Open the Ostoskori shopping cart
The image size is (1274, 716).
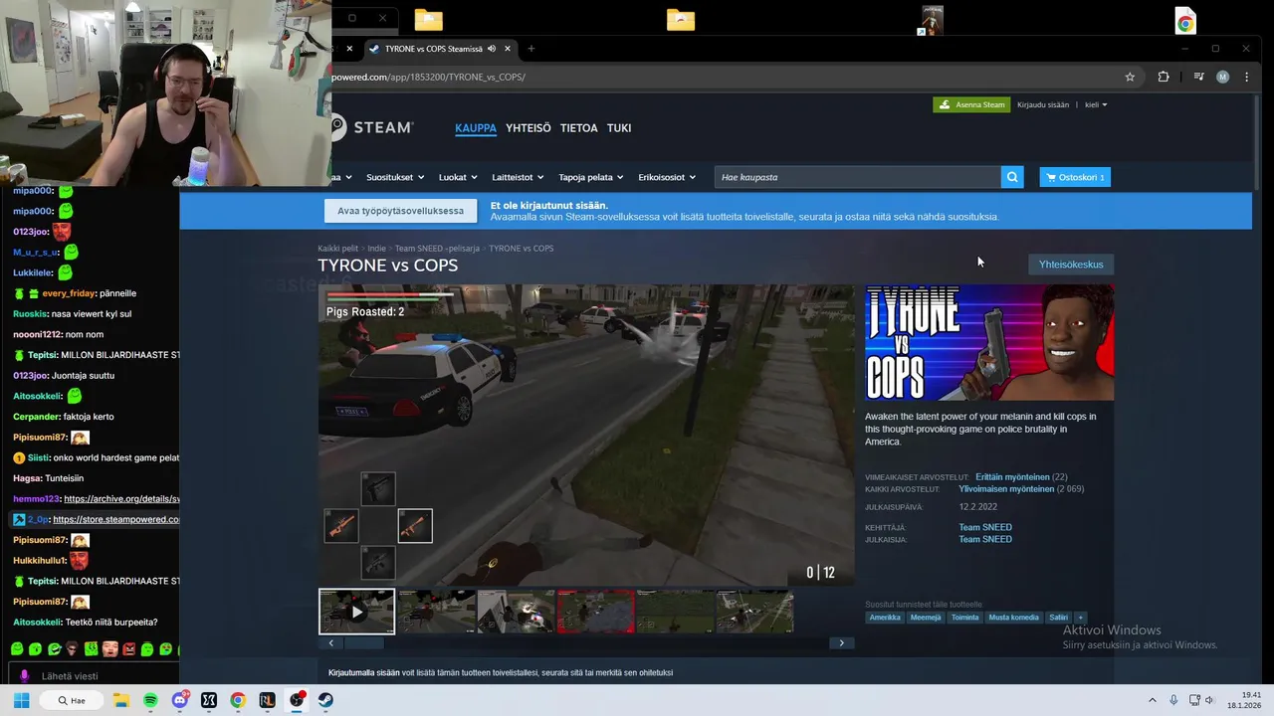tap(1075, 177)
